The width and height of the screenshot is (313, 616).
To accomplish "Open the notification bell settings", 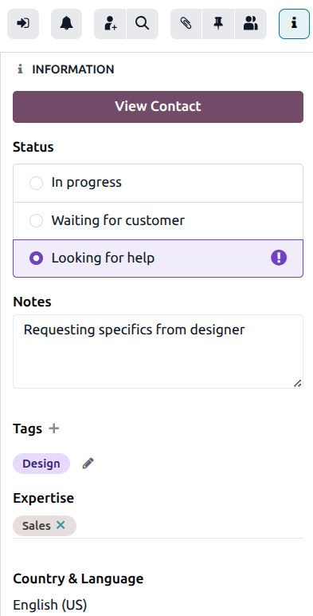I will (67, 24).
